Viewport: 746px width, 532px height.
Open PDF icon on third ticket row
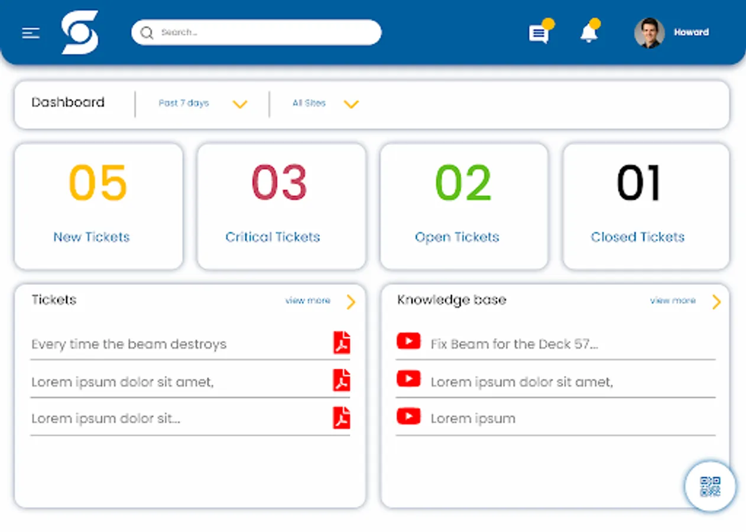point(342,418)
